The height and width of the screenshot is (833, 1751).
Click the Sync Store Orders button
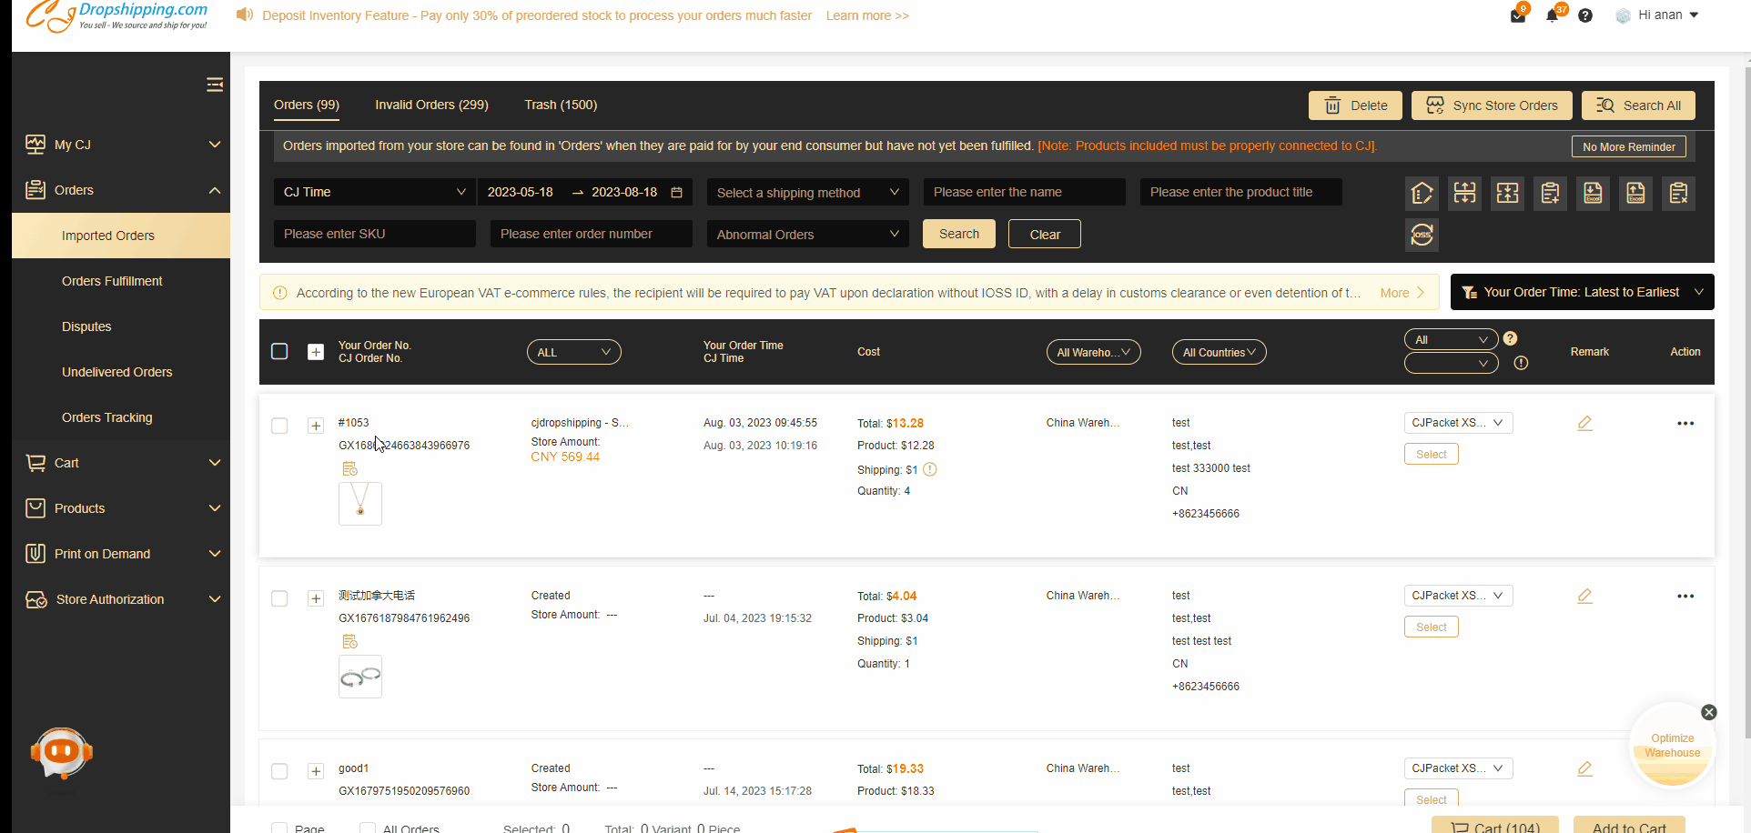1491,105
